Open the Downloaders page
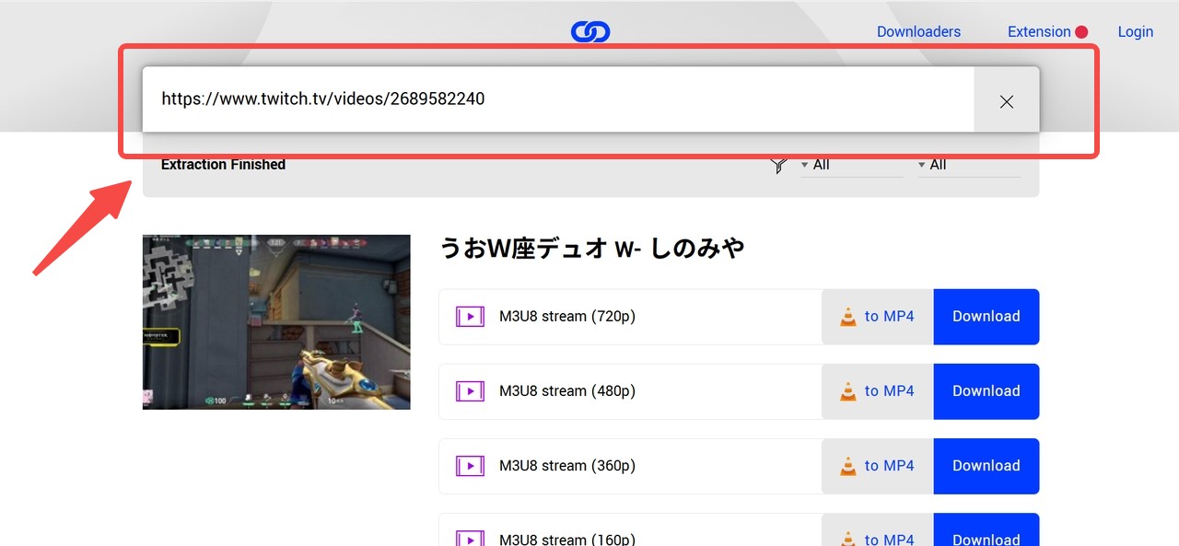Viewport: 1179px width, 546px height. [x=918, y=30]
